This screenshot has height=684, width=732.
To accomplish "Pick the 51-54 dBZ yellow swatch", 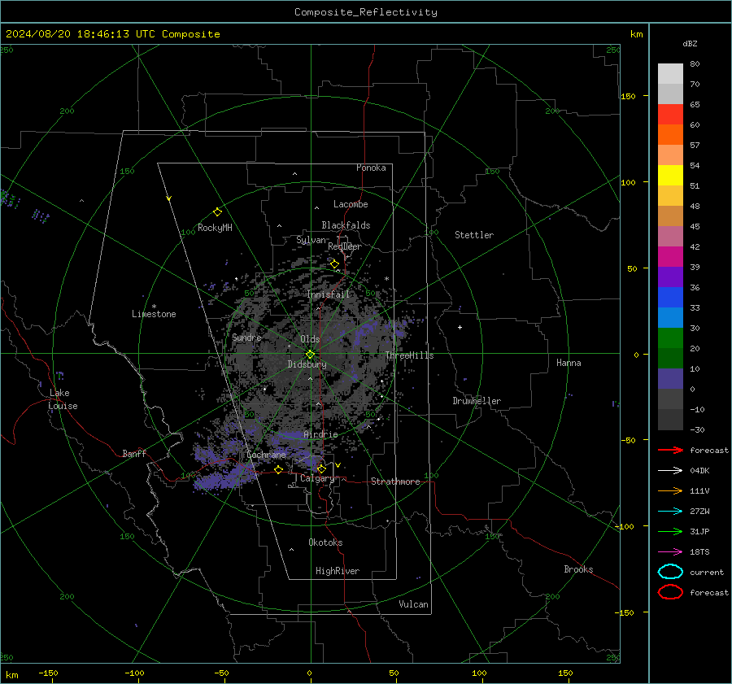I will coord(670,176).
